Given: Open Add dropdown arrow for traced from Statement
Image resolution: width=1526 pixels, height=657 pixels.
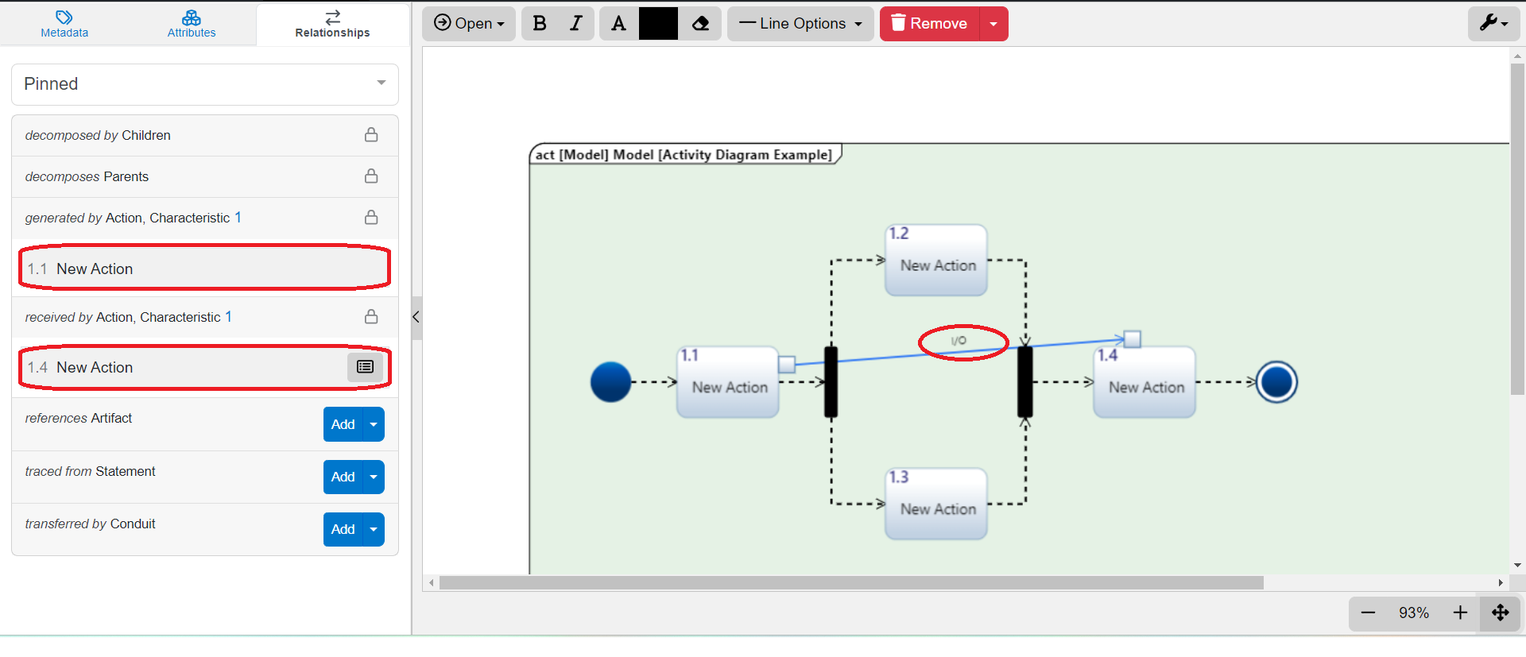Looking at the screenshot, I should click(x=374, y=477).
